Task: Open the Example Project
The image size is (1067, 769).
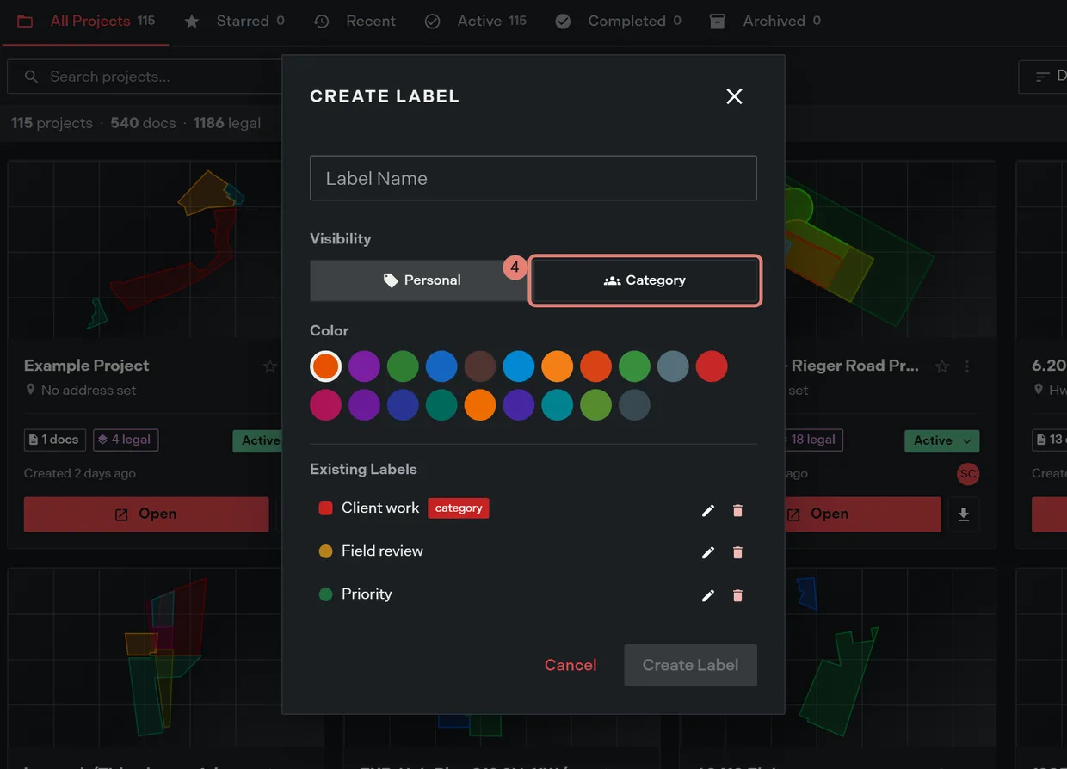Action: tap(146, 514)
